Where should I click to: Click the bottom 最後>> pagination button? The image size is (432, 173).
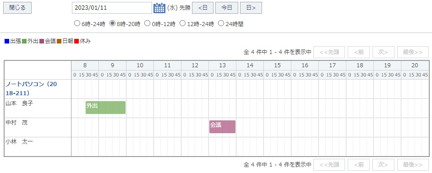413,165
